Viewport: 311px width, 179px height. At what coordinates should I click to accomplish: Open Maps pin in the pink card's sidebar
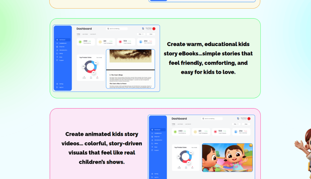(155, 147)
